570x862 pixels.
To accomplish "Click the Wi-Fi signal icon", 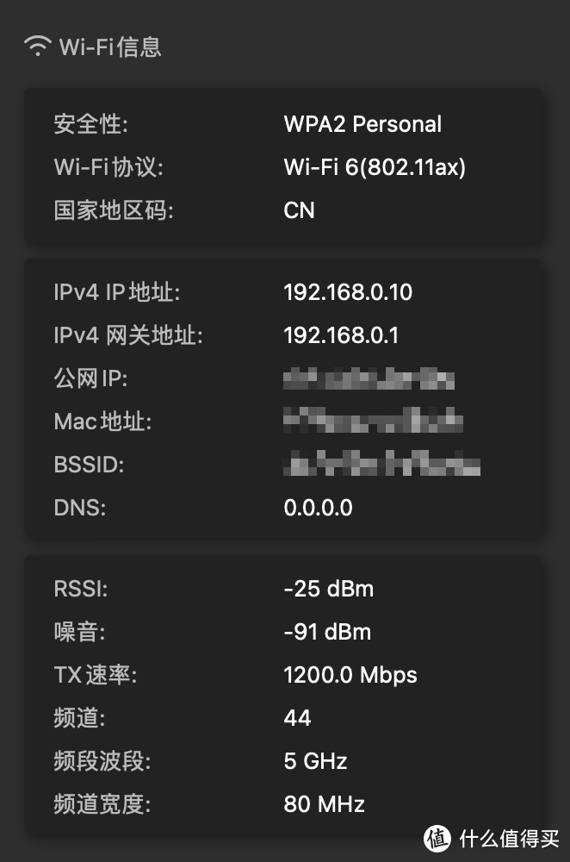I will (37, 46).
